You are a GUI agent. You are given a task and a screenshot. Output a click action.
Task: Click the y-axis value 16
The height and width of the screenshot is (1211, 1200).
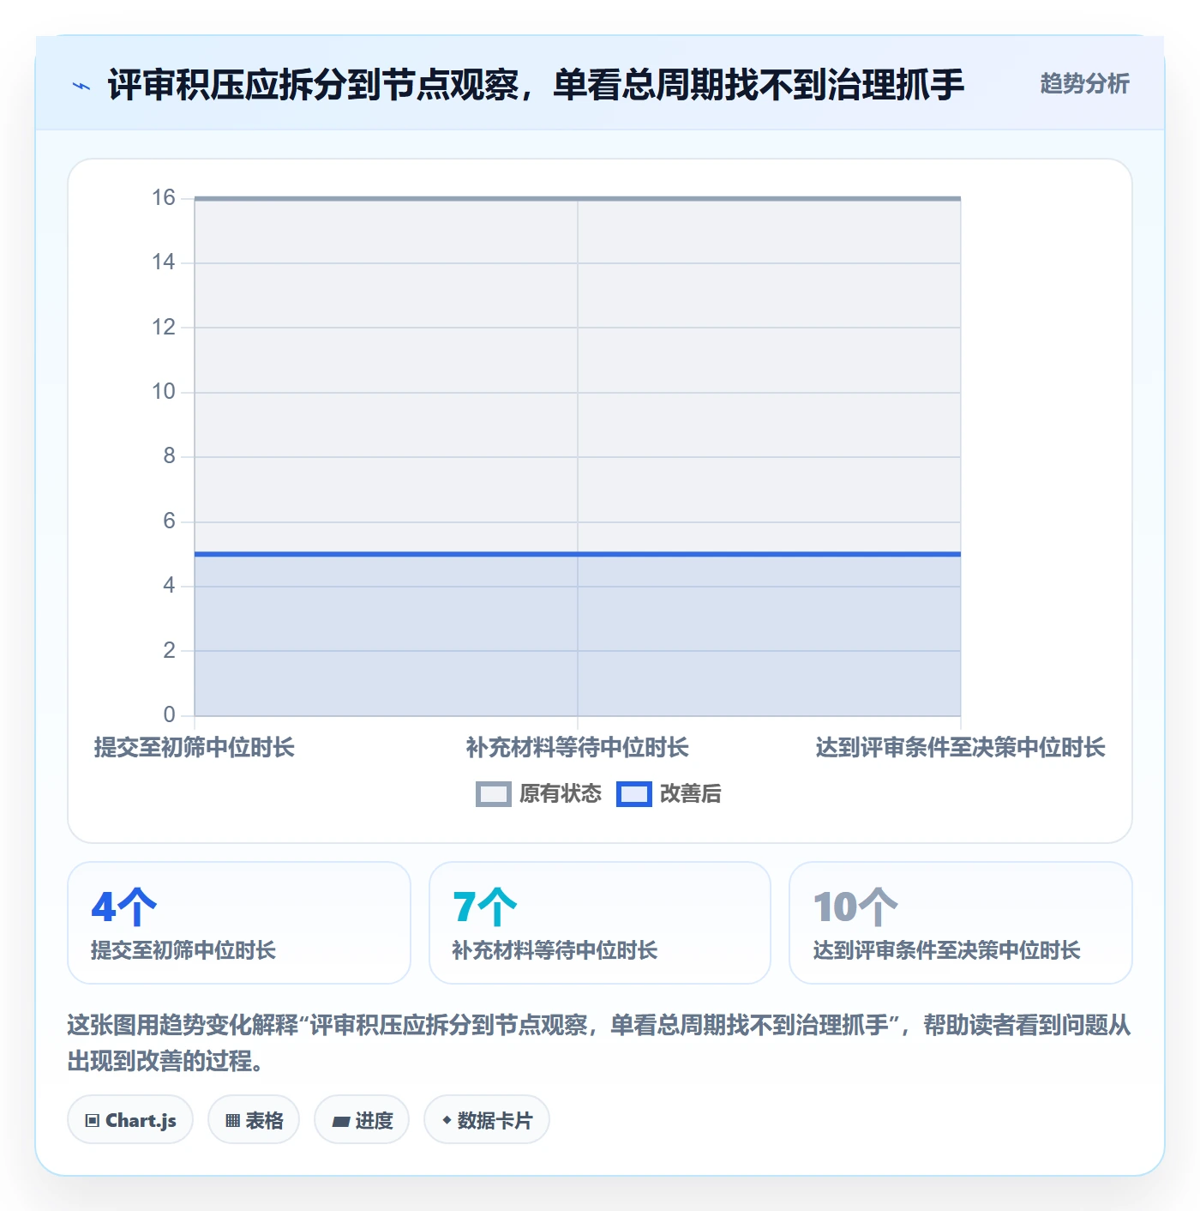[164, 198]
